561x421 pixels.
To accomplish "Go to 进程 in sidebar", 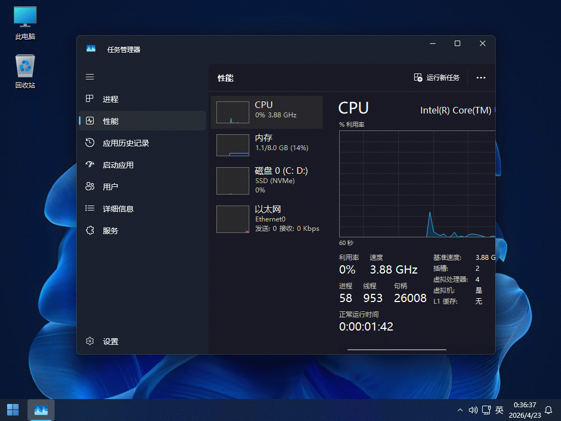I will (x=142, y=99).
